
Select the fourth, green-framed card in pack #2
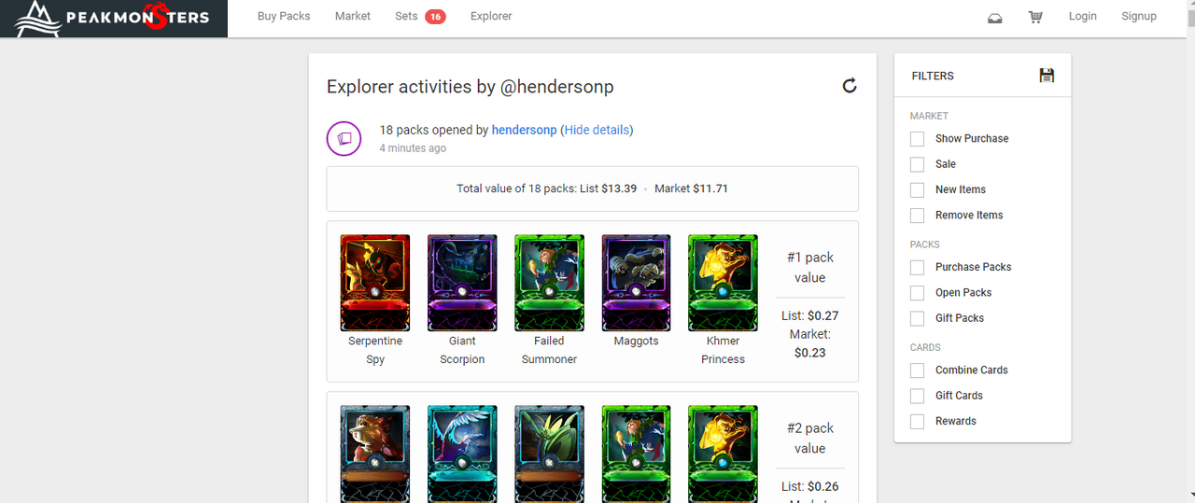pos(636,454)
